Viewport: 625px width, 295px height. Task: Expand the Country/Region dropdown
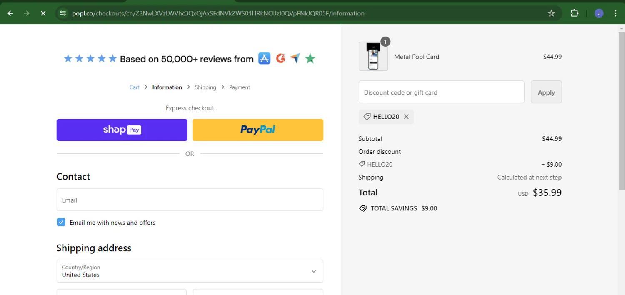point(190,271)
